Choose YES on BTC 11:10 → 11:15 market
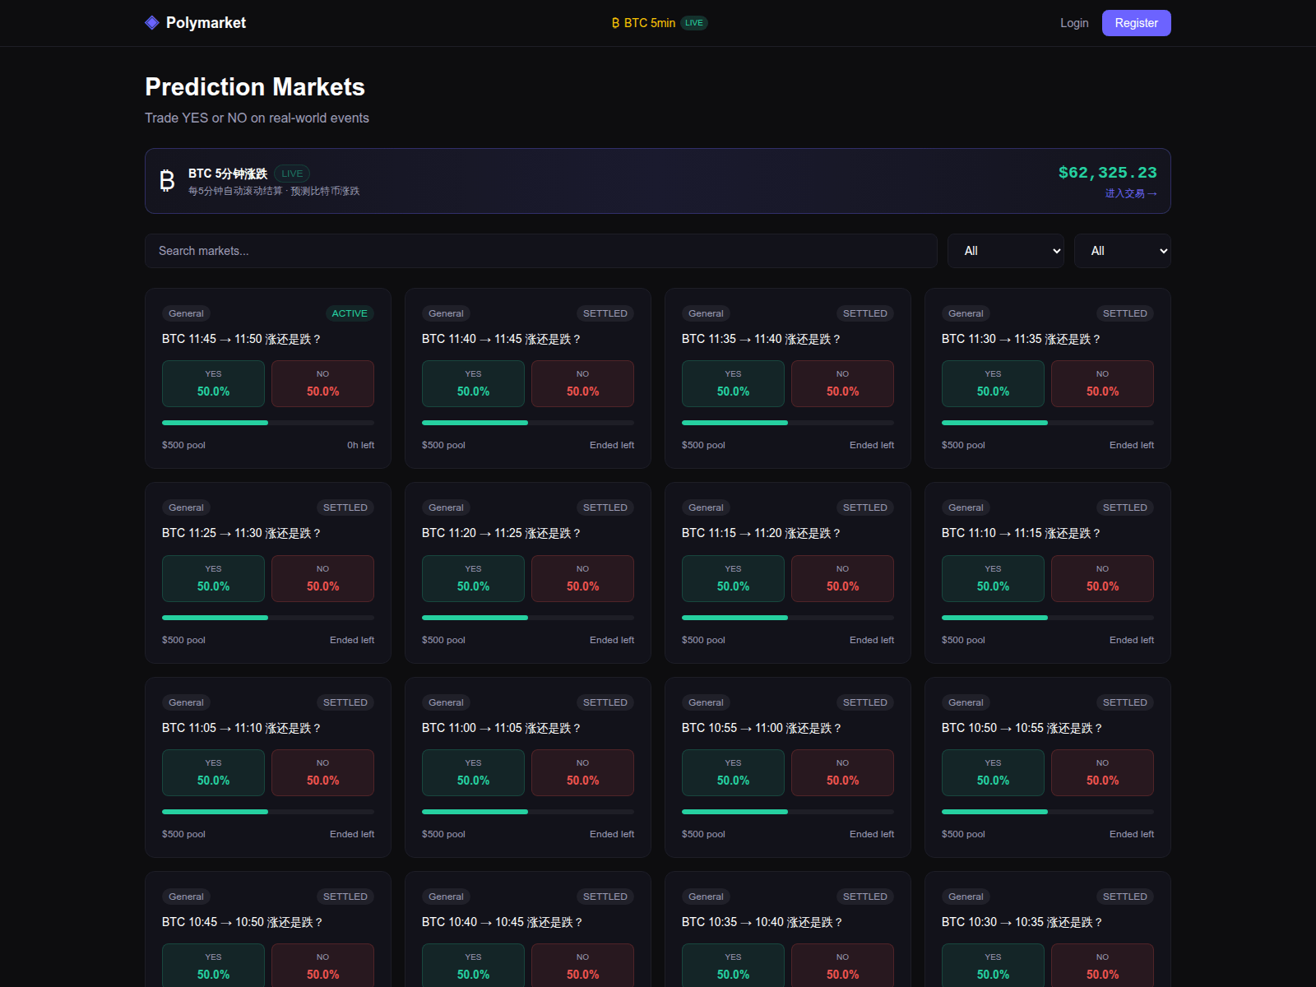 click(993, 578)
